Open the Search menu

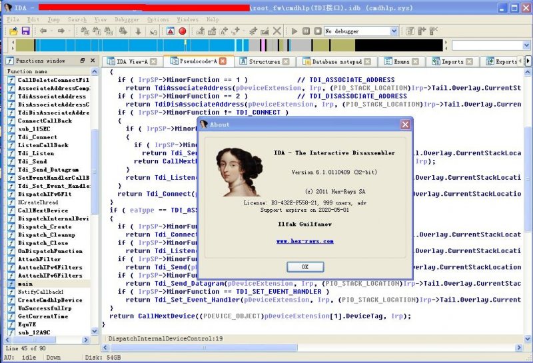click(x=77, y=19)
